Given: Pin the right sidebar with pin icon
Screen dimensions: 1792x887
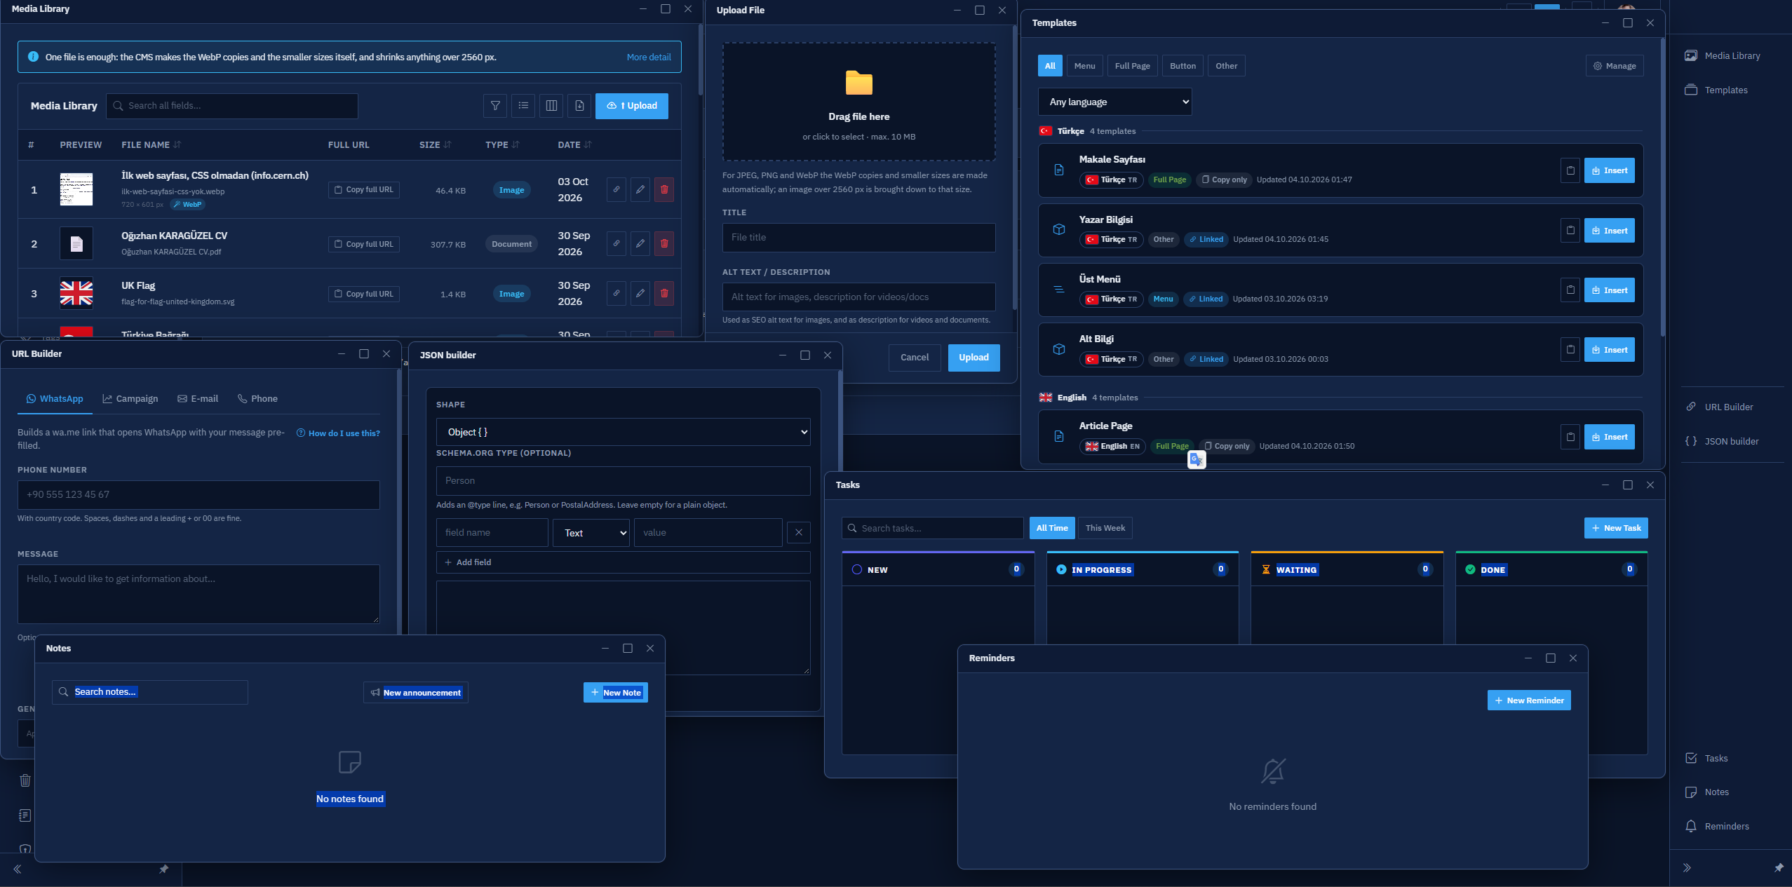Looking at the screenshot, I should [1778, 868].
